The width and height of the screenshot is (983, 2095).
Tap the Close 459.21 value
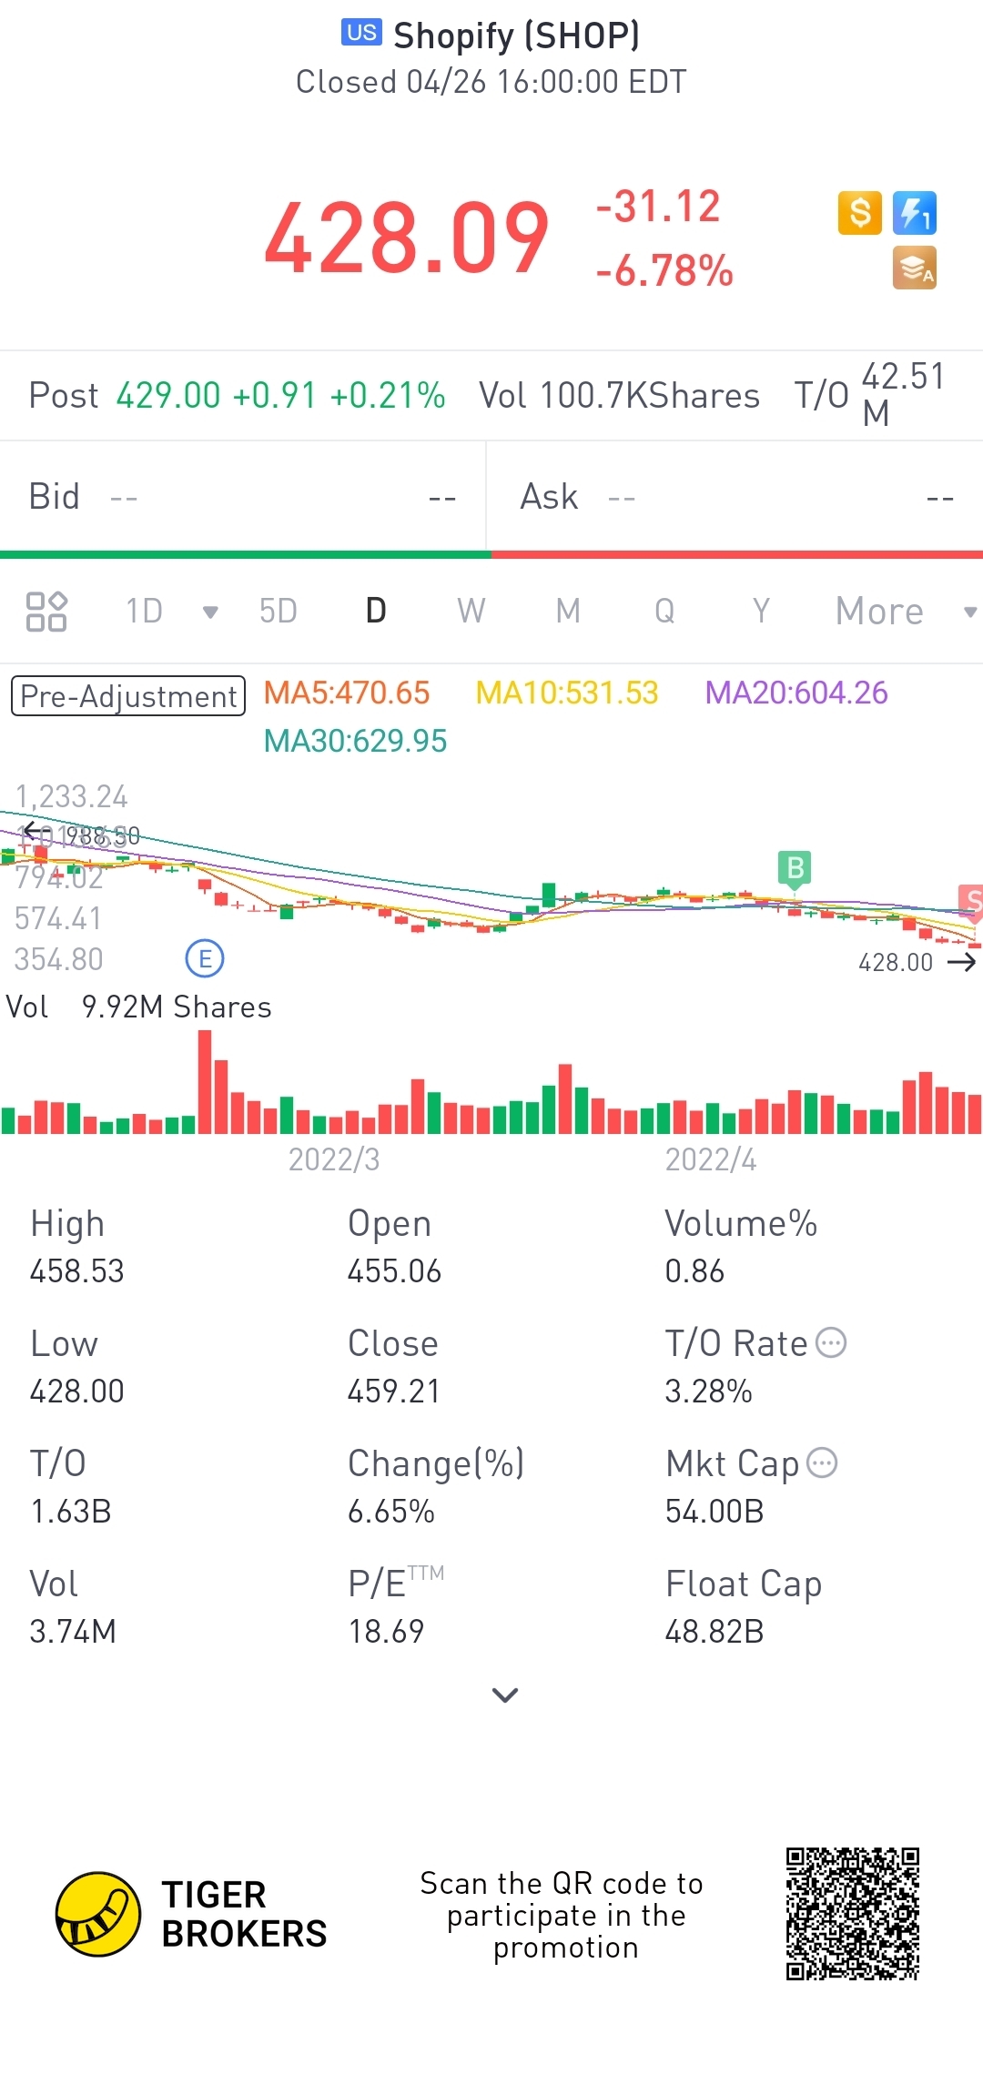coord(393,1391)
